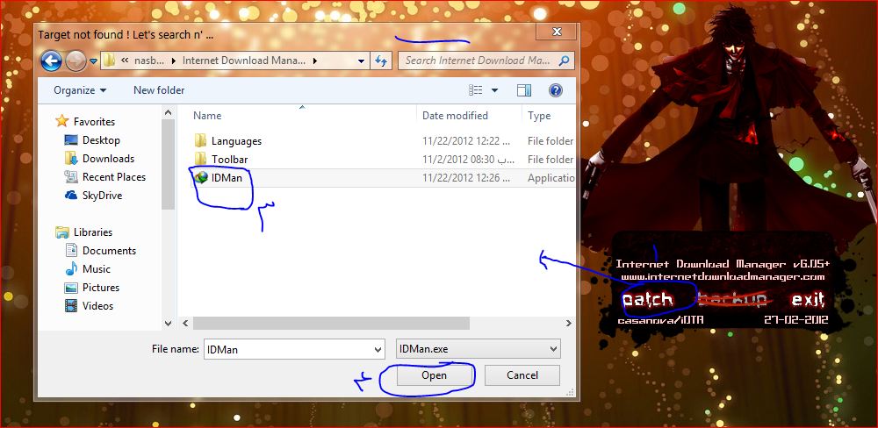
Task: Click the Open button
Action: 434,375
